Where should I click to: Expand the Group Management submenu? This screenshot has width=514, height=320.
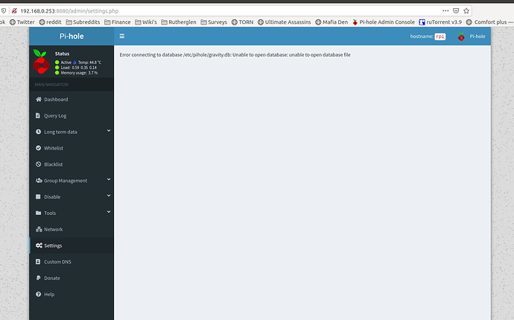[66, 181]
